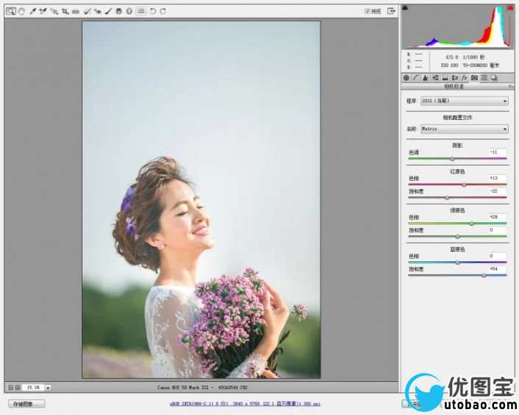This screenshot has width=519, height=415.
Task: Select the Crop tool
Action: point(66,11)
